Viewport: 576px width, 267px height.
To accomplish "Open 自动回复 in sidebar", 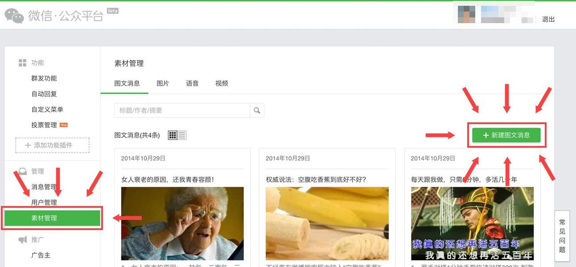I will 44,94.
